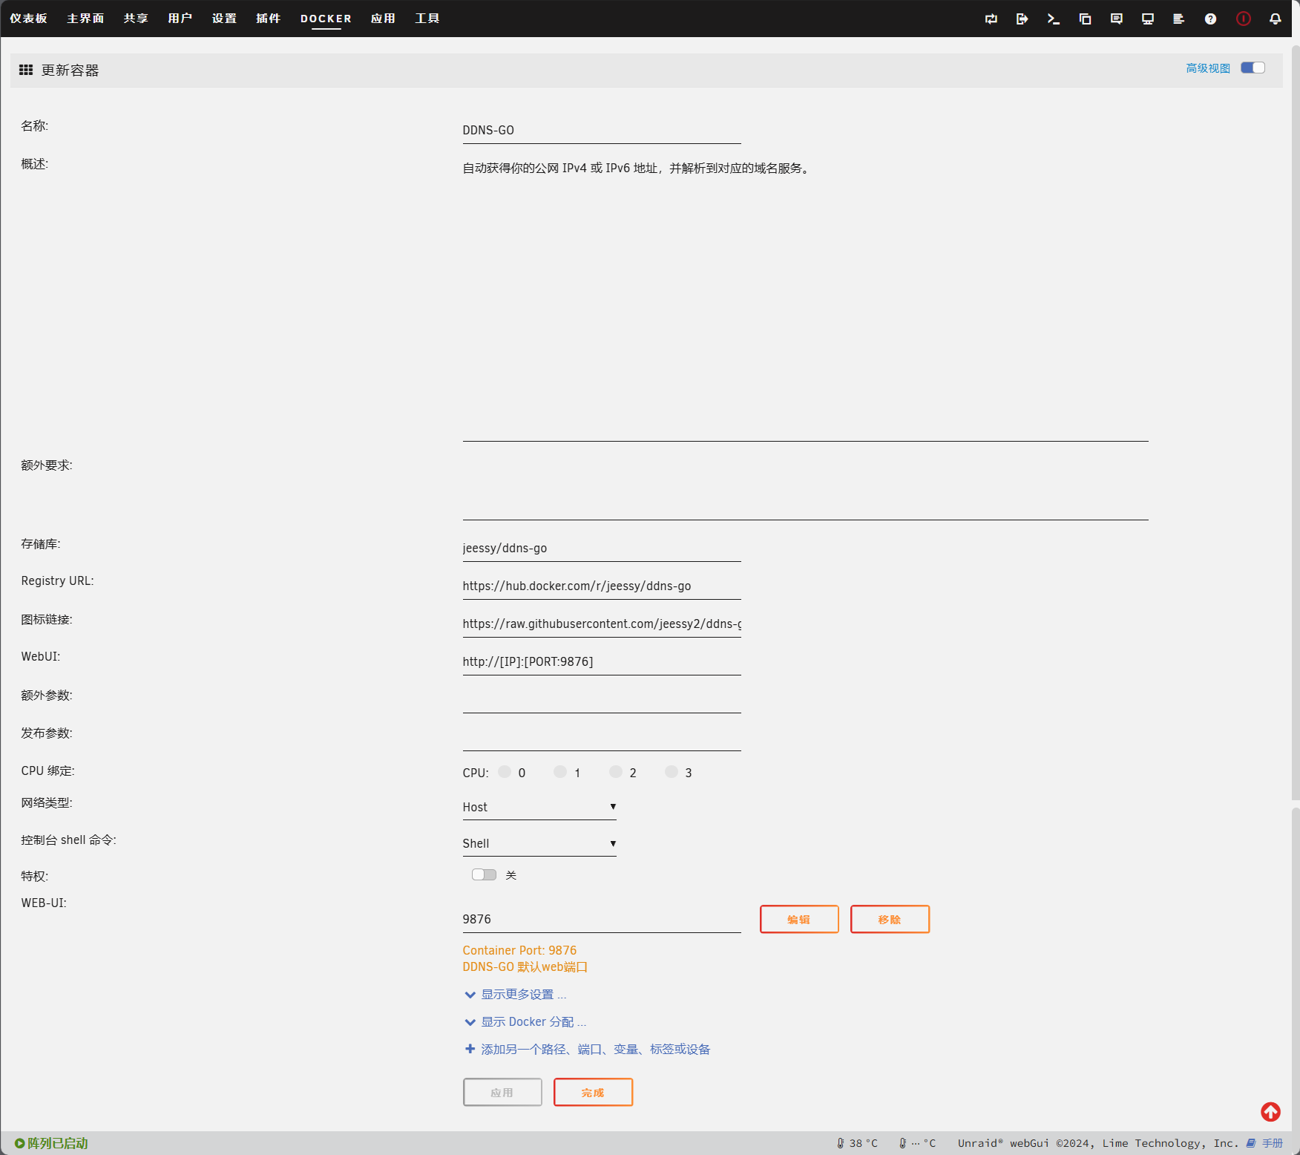This screenshot has width=1300, height=1155.
Task: Click the red power alert icon
Action: pos(1243,19)
